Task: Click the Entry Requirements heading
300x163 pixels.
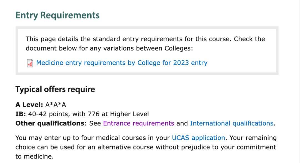Action: (57, 15)
